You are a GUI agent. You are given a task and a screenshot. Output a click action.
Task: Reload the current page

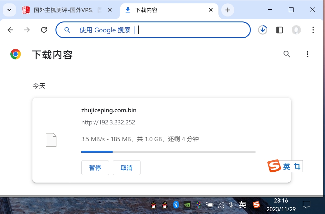44,30
